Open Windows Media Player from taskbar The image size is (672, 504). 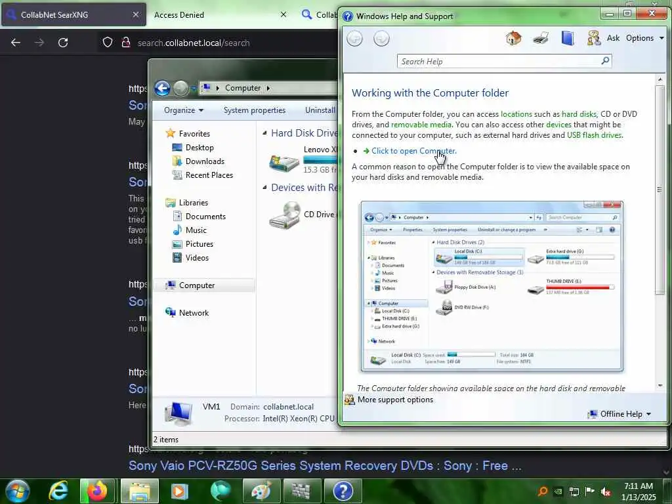click(x=180, y=491)
